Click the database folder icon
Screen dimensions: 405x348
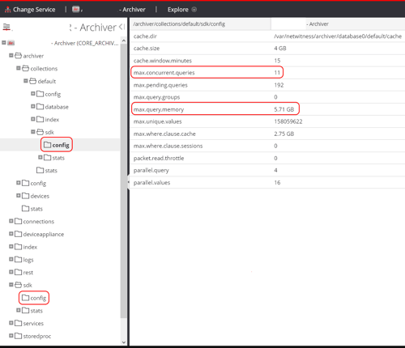coord(40,107)
